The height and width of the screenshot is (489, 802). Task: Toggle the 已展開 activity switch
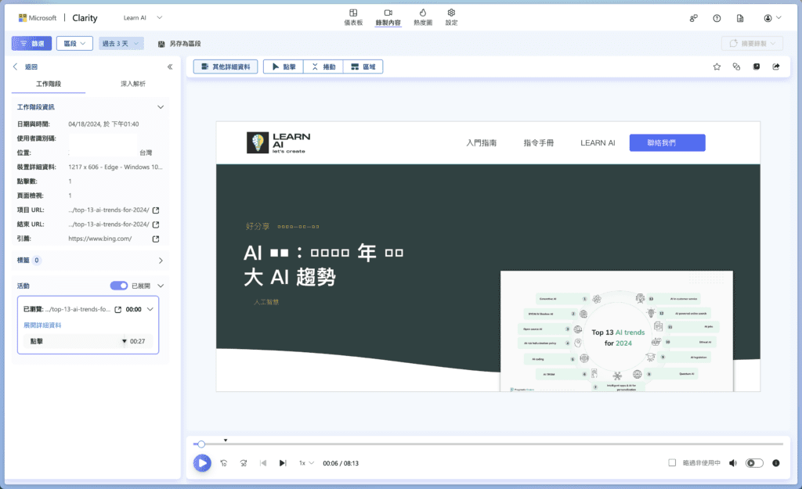pyautogui.click(x=119, y=286)
